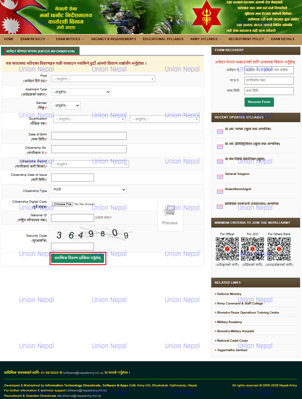Viewport: 302px width, 399px height.
Task: Expand the ARMY SYLLABUS menu
Action: click(x=206, y=39)
